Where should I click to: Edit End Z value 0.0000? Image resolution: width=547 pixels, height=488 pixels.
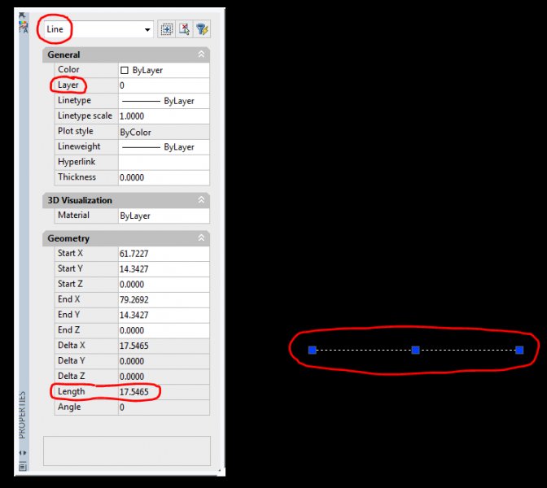click(x=164, y=330)
